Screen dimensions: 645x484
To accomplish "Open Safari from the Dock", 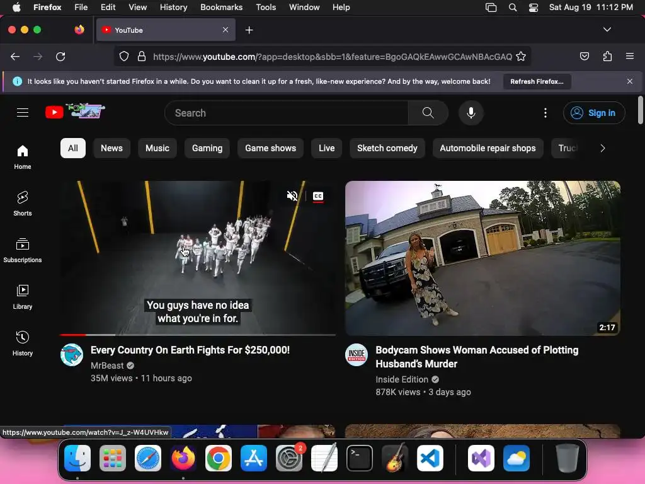I will point(148,458).
